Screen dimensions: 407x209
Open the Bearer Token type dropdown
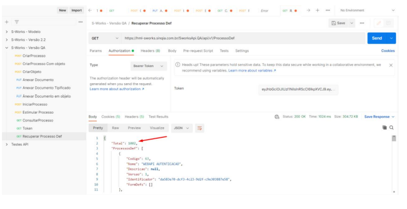[149, 66]
